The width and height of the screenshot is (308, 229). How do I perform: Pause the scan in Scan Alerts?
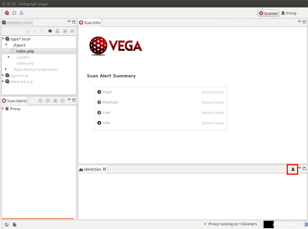[40, 101]
